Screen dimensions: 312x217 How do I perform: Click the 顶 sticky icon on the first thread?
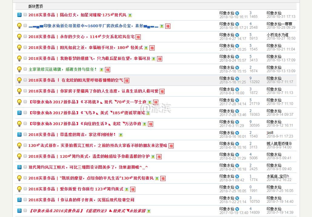coord(19,15)
